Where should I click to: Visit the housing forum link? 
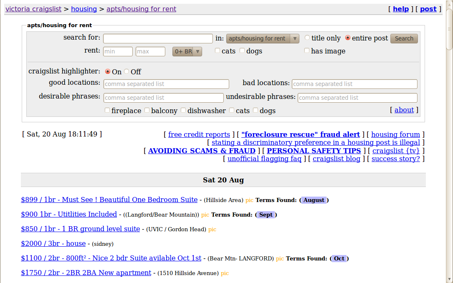click(395, 134)
